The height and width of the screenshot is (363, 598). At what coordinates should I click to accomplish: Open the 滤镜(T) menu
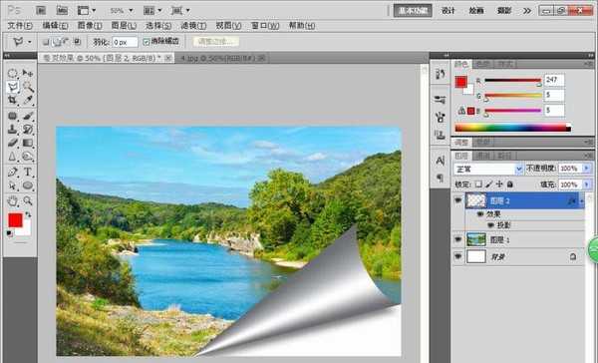click(193, 26)
